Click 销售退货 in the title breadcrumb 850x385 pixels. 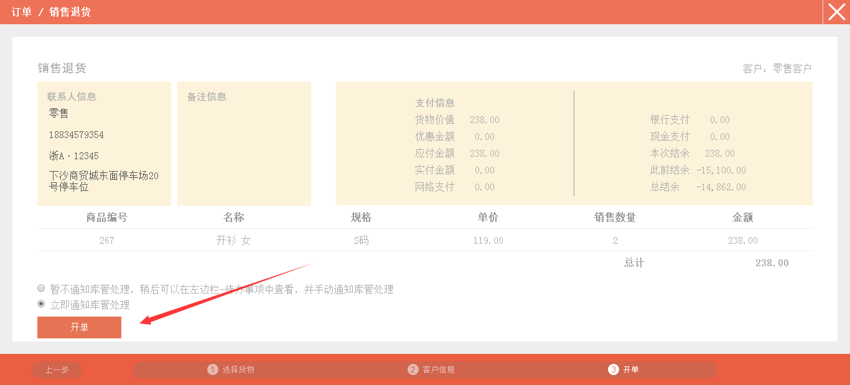pos(70,12)
